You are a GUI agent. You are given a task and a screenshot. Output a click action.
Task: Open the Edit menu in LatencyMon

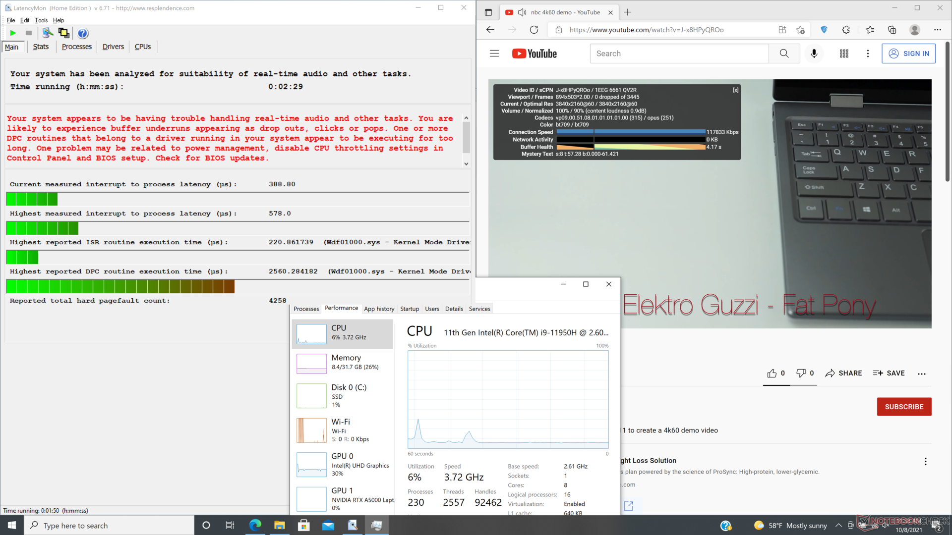[x=25, y=20]
